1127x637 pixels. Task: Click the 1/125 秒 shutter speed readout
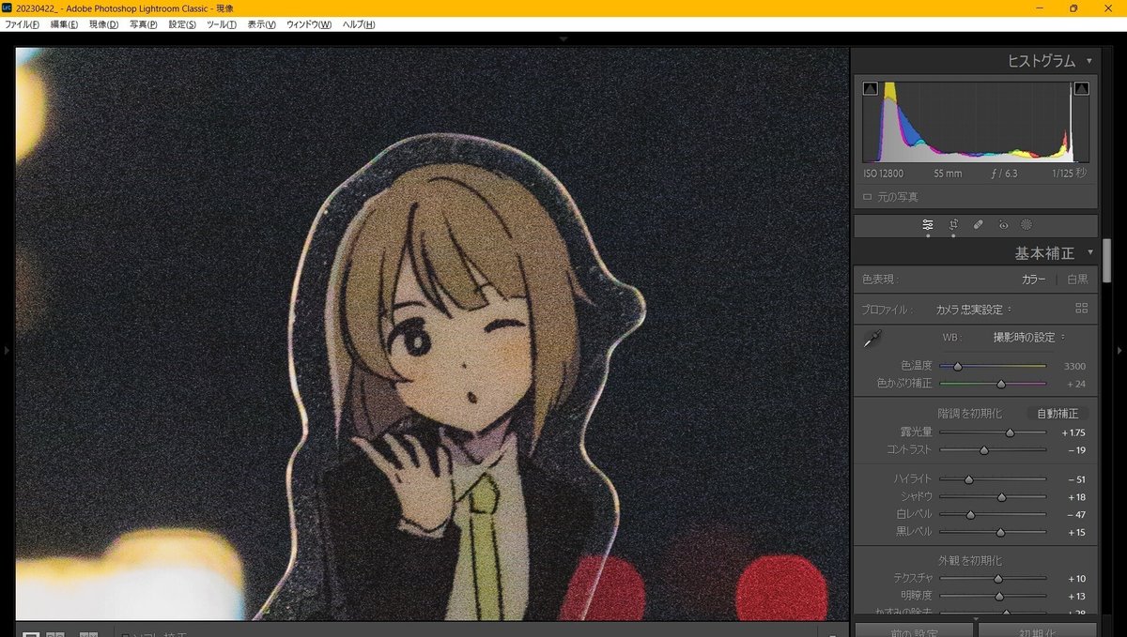pyautogui.click(x=1070, y=174)
